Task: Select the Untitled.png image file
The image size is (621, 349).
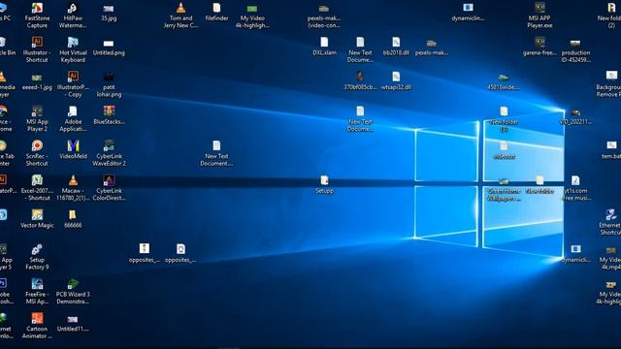Action: coord(109,48)
